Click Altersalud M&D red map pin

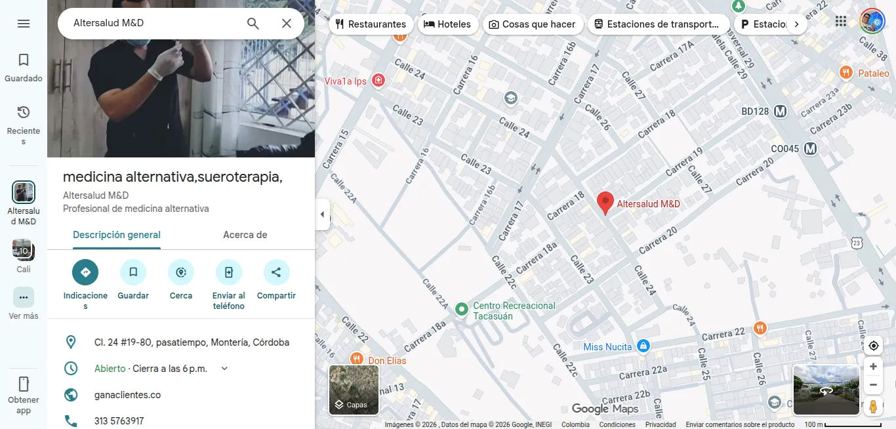[x=605, y=203]
